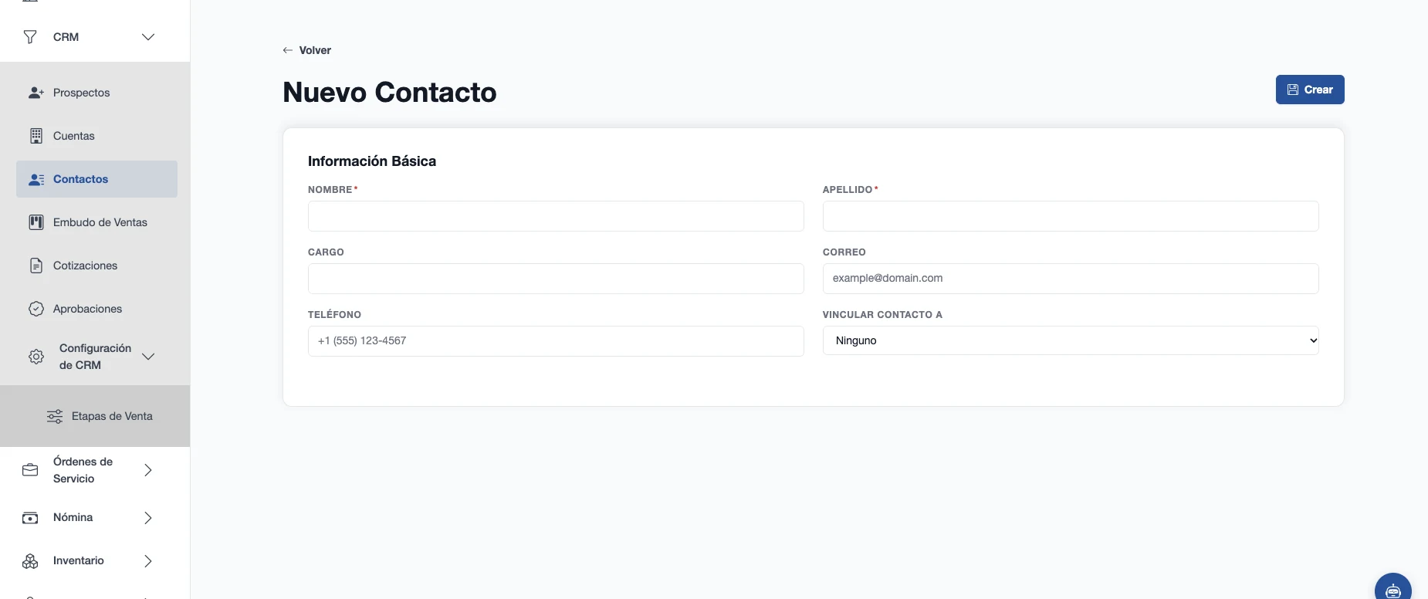Click the back arrow beside Volver

tap(288, 50)
